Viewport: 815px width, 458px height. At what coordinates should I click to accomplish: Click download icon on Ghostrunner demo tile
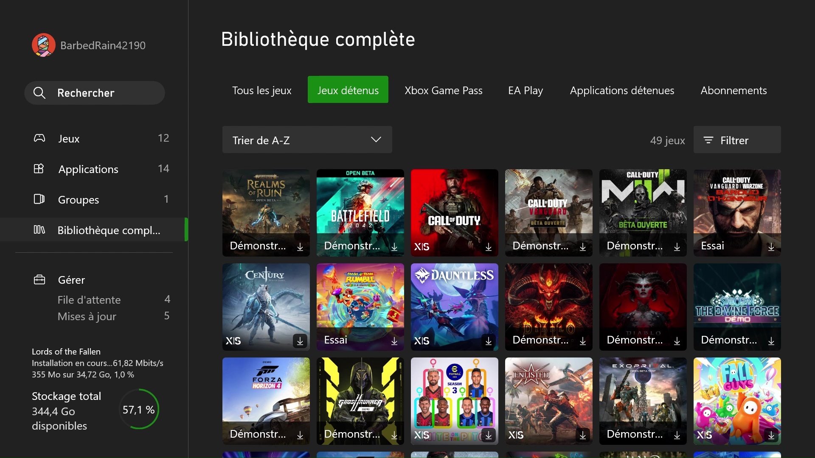coord(394,435)
